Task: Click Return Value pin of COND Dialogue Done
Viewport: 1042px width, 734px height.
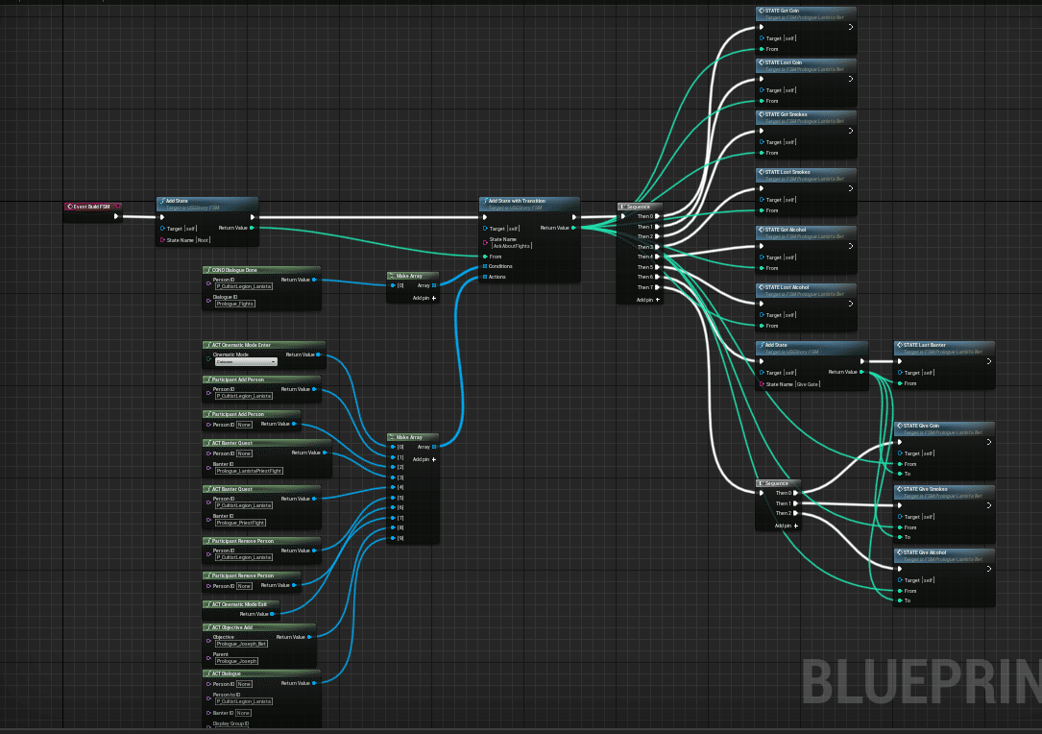Action: click(x=314, y=280)
